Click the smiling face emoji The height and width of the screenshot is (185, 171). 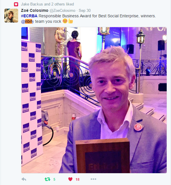point(65,21)
